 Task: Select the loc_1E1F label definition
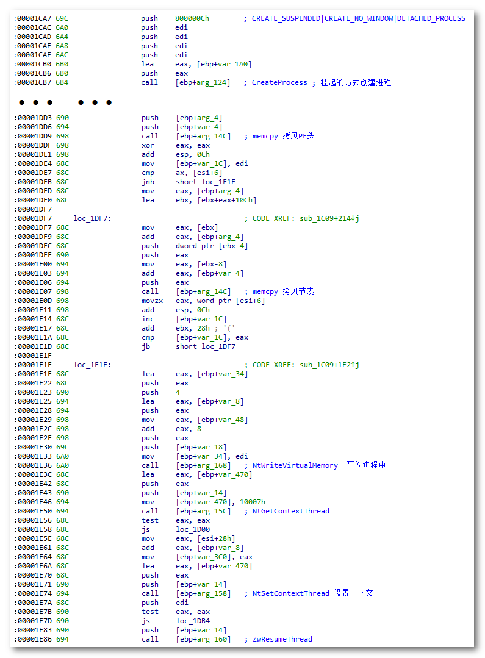click(92, 365)
